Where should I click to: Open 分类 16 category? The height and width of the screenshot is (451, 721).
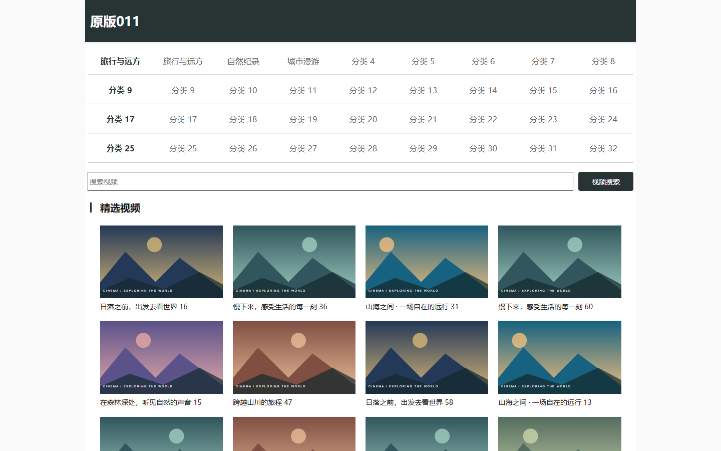603,90
